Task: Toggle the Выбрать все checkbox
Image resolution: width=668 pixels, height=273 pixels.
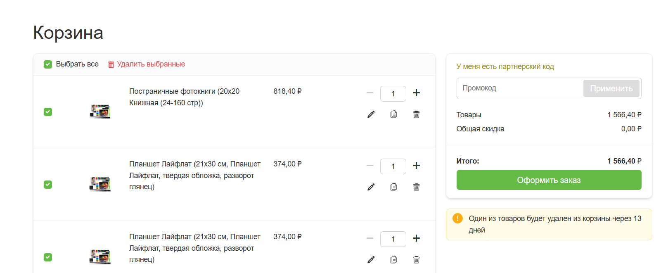Action: coord(48,64)
